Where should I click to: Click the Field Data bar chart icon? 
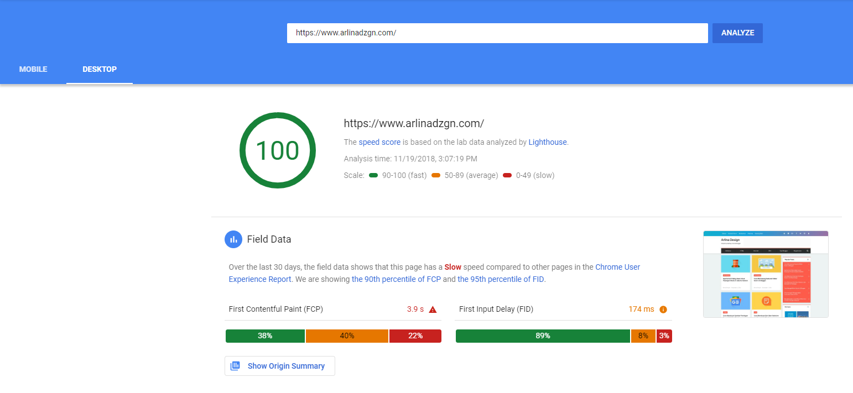coord(233,239)
